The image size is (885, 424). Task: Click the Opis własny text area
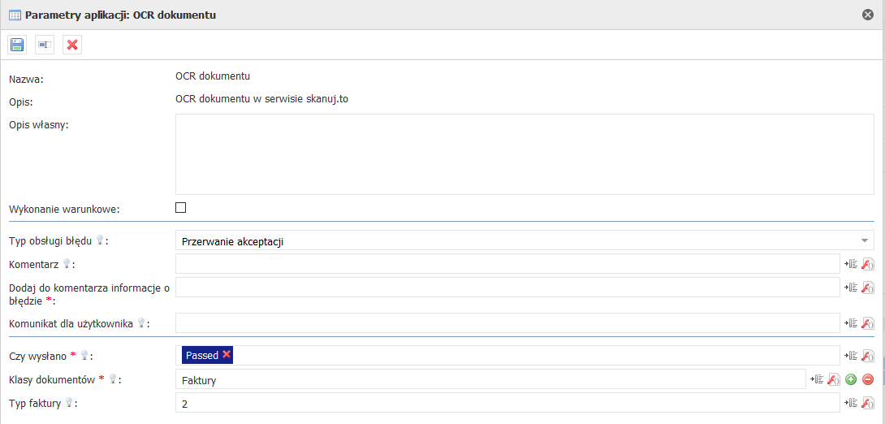click(524, 154)
